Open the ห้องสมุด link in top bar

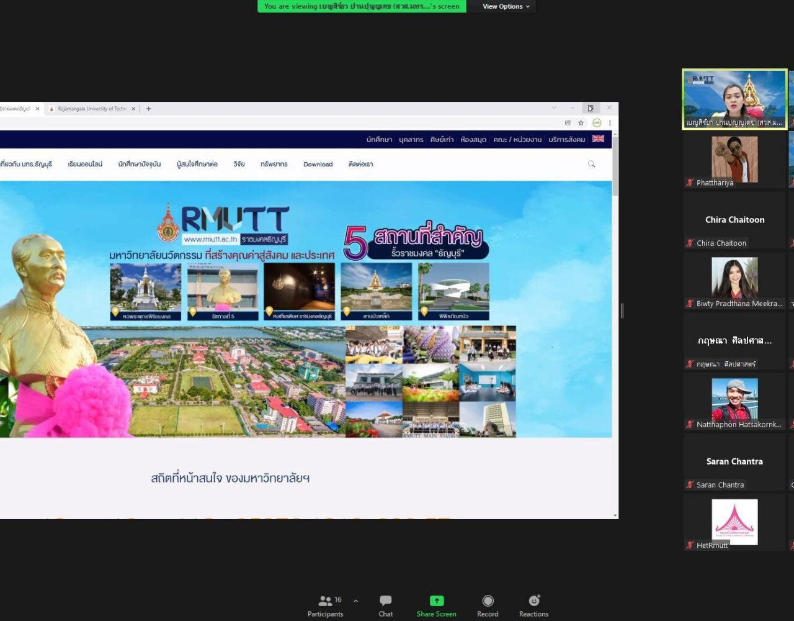tap(473, 140)
